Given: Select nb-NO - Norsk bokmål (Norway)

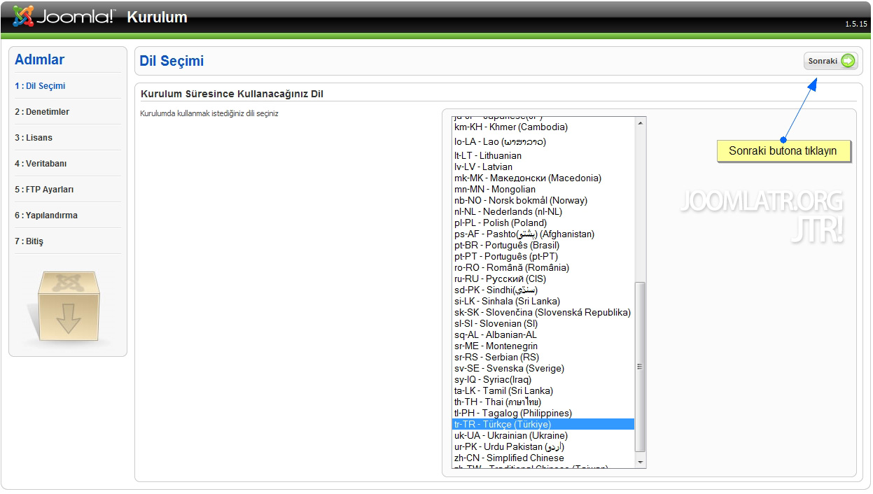Looking at the screenshot, I should pos(543,200).
